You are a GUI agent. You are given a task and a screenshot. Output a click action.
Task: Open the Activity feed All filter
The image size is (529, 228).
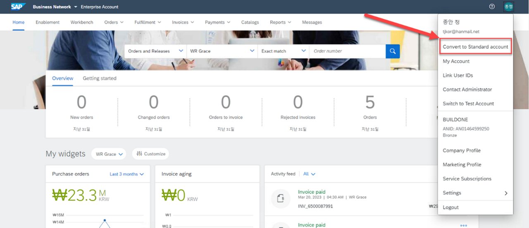(309, 174)
